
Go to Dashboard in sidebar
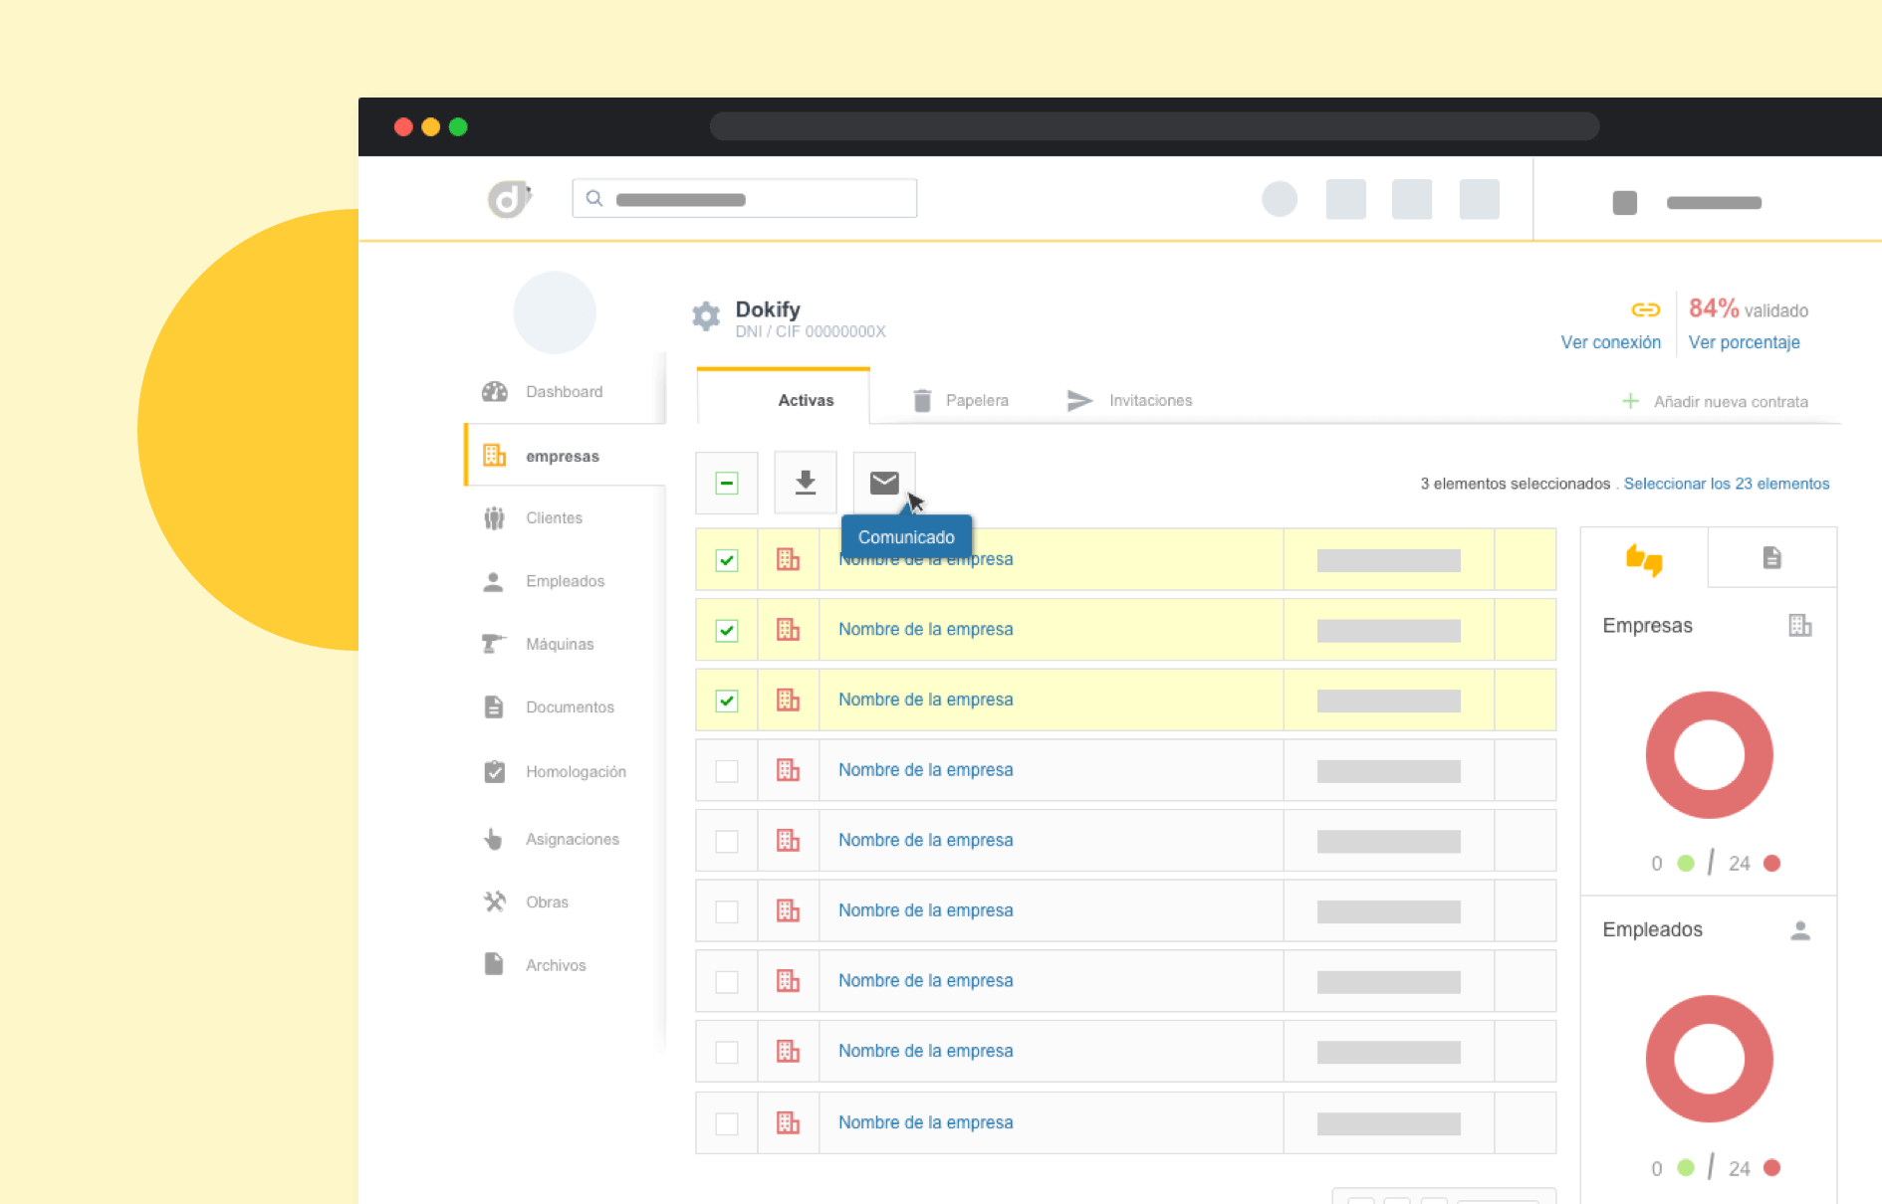coord(564,392)
